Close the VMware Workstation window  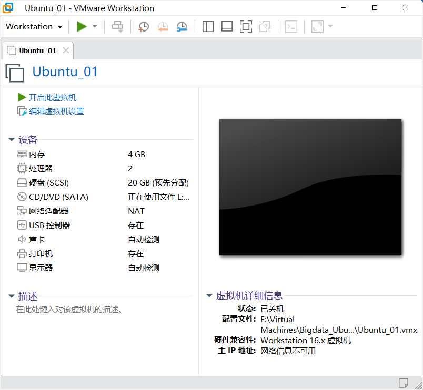(406, 8)
